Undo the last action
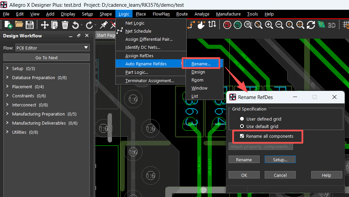The width and height of the screenshot is (349, 197). point(76,25)
